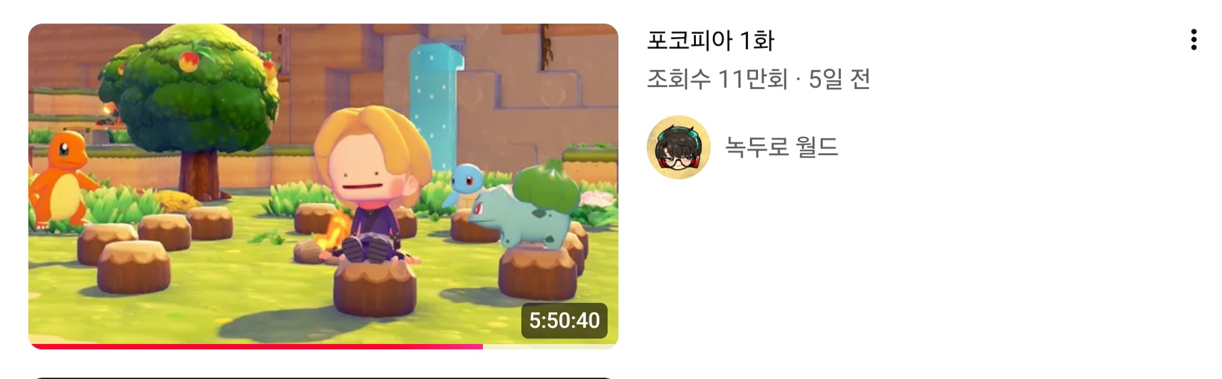Open the video titled 포코피아 1화
This screenshot has height=379, width=1222.
(x=711, y=40)
